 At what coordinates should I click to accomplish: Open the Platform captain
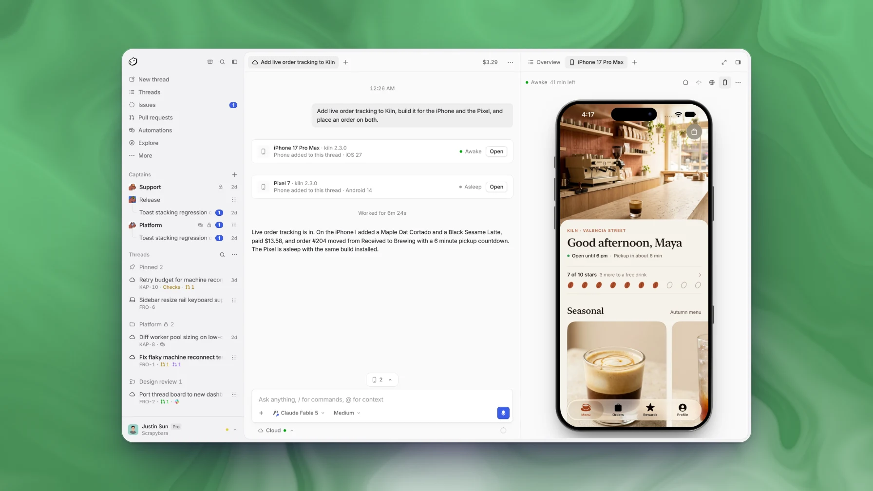(x=183, y=225)
